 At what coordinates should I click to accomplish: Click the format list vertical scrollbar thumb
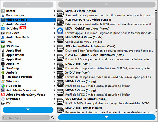click(x=156, y=26)
